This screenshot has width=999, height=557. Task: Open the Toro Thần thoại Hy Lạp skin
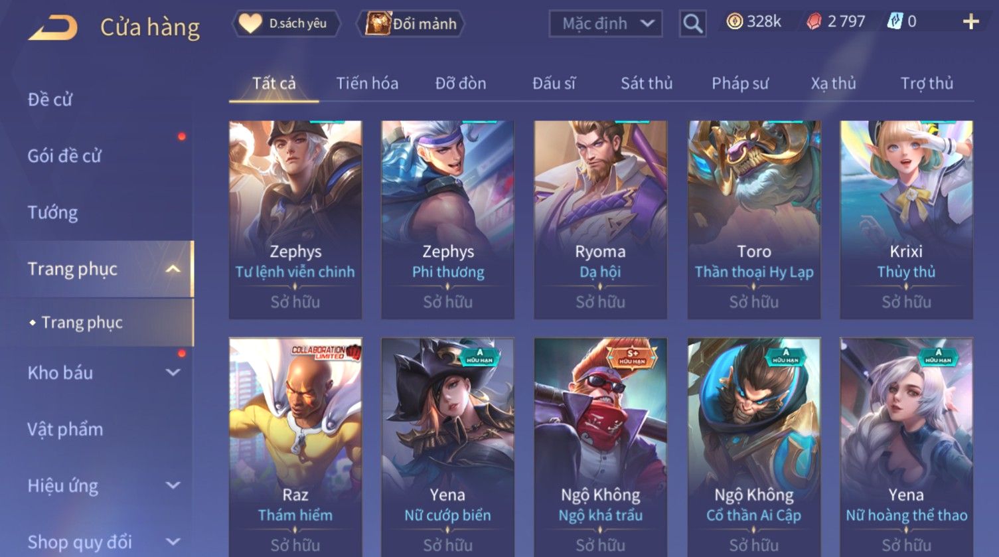754,220
